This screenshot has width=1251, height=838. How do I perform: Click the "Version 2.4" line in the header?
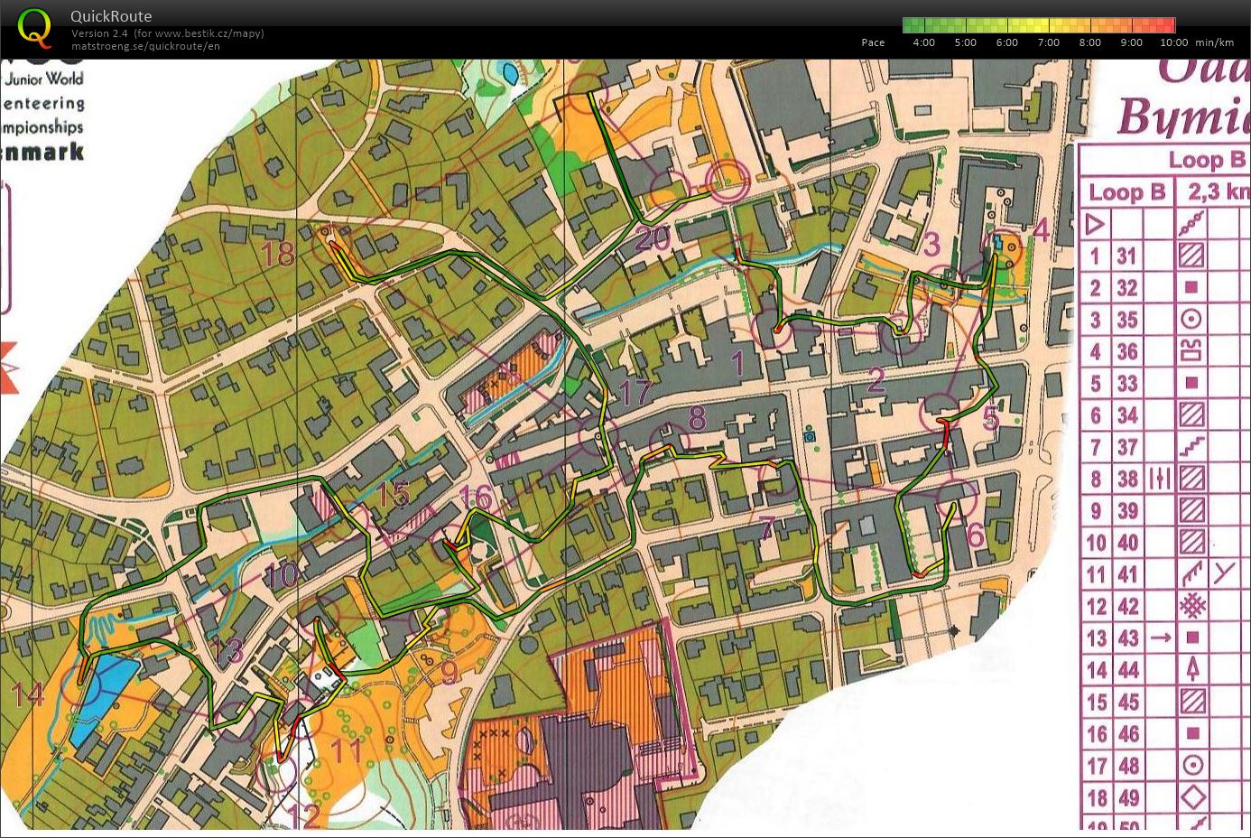[x=168, y=33]
